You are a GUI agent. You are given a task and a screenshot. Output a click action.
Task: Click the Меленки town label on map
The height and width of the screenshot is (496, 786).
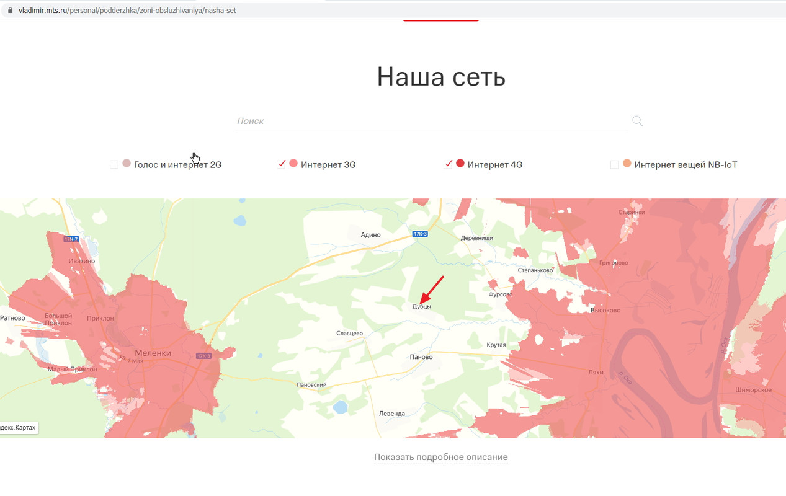pos(153,353)
